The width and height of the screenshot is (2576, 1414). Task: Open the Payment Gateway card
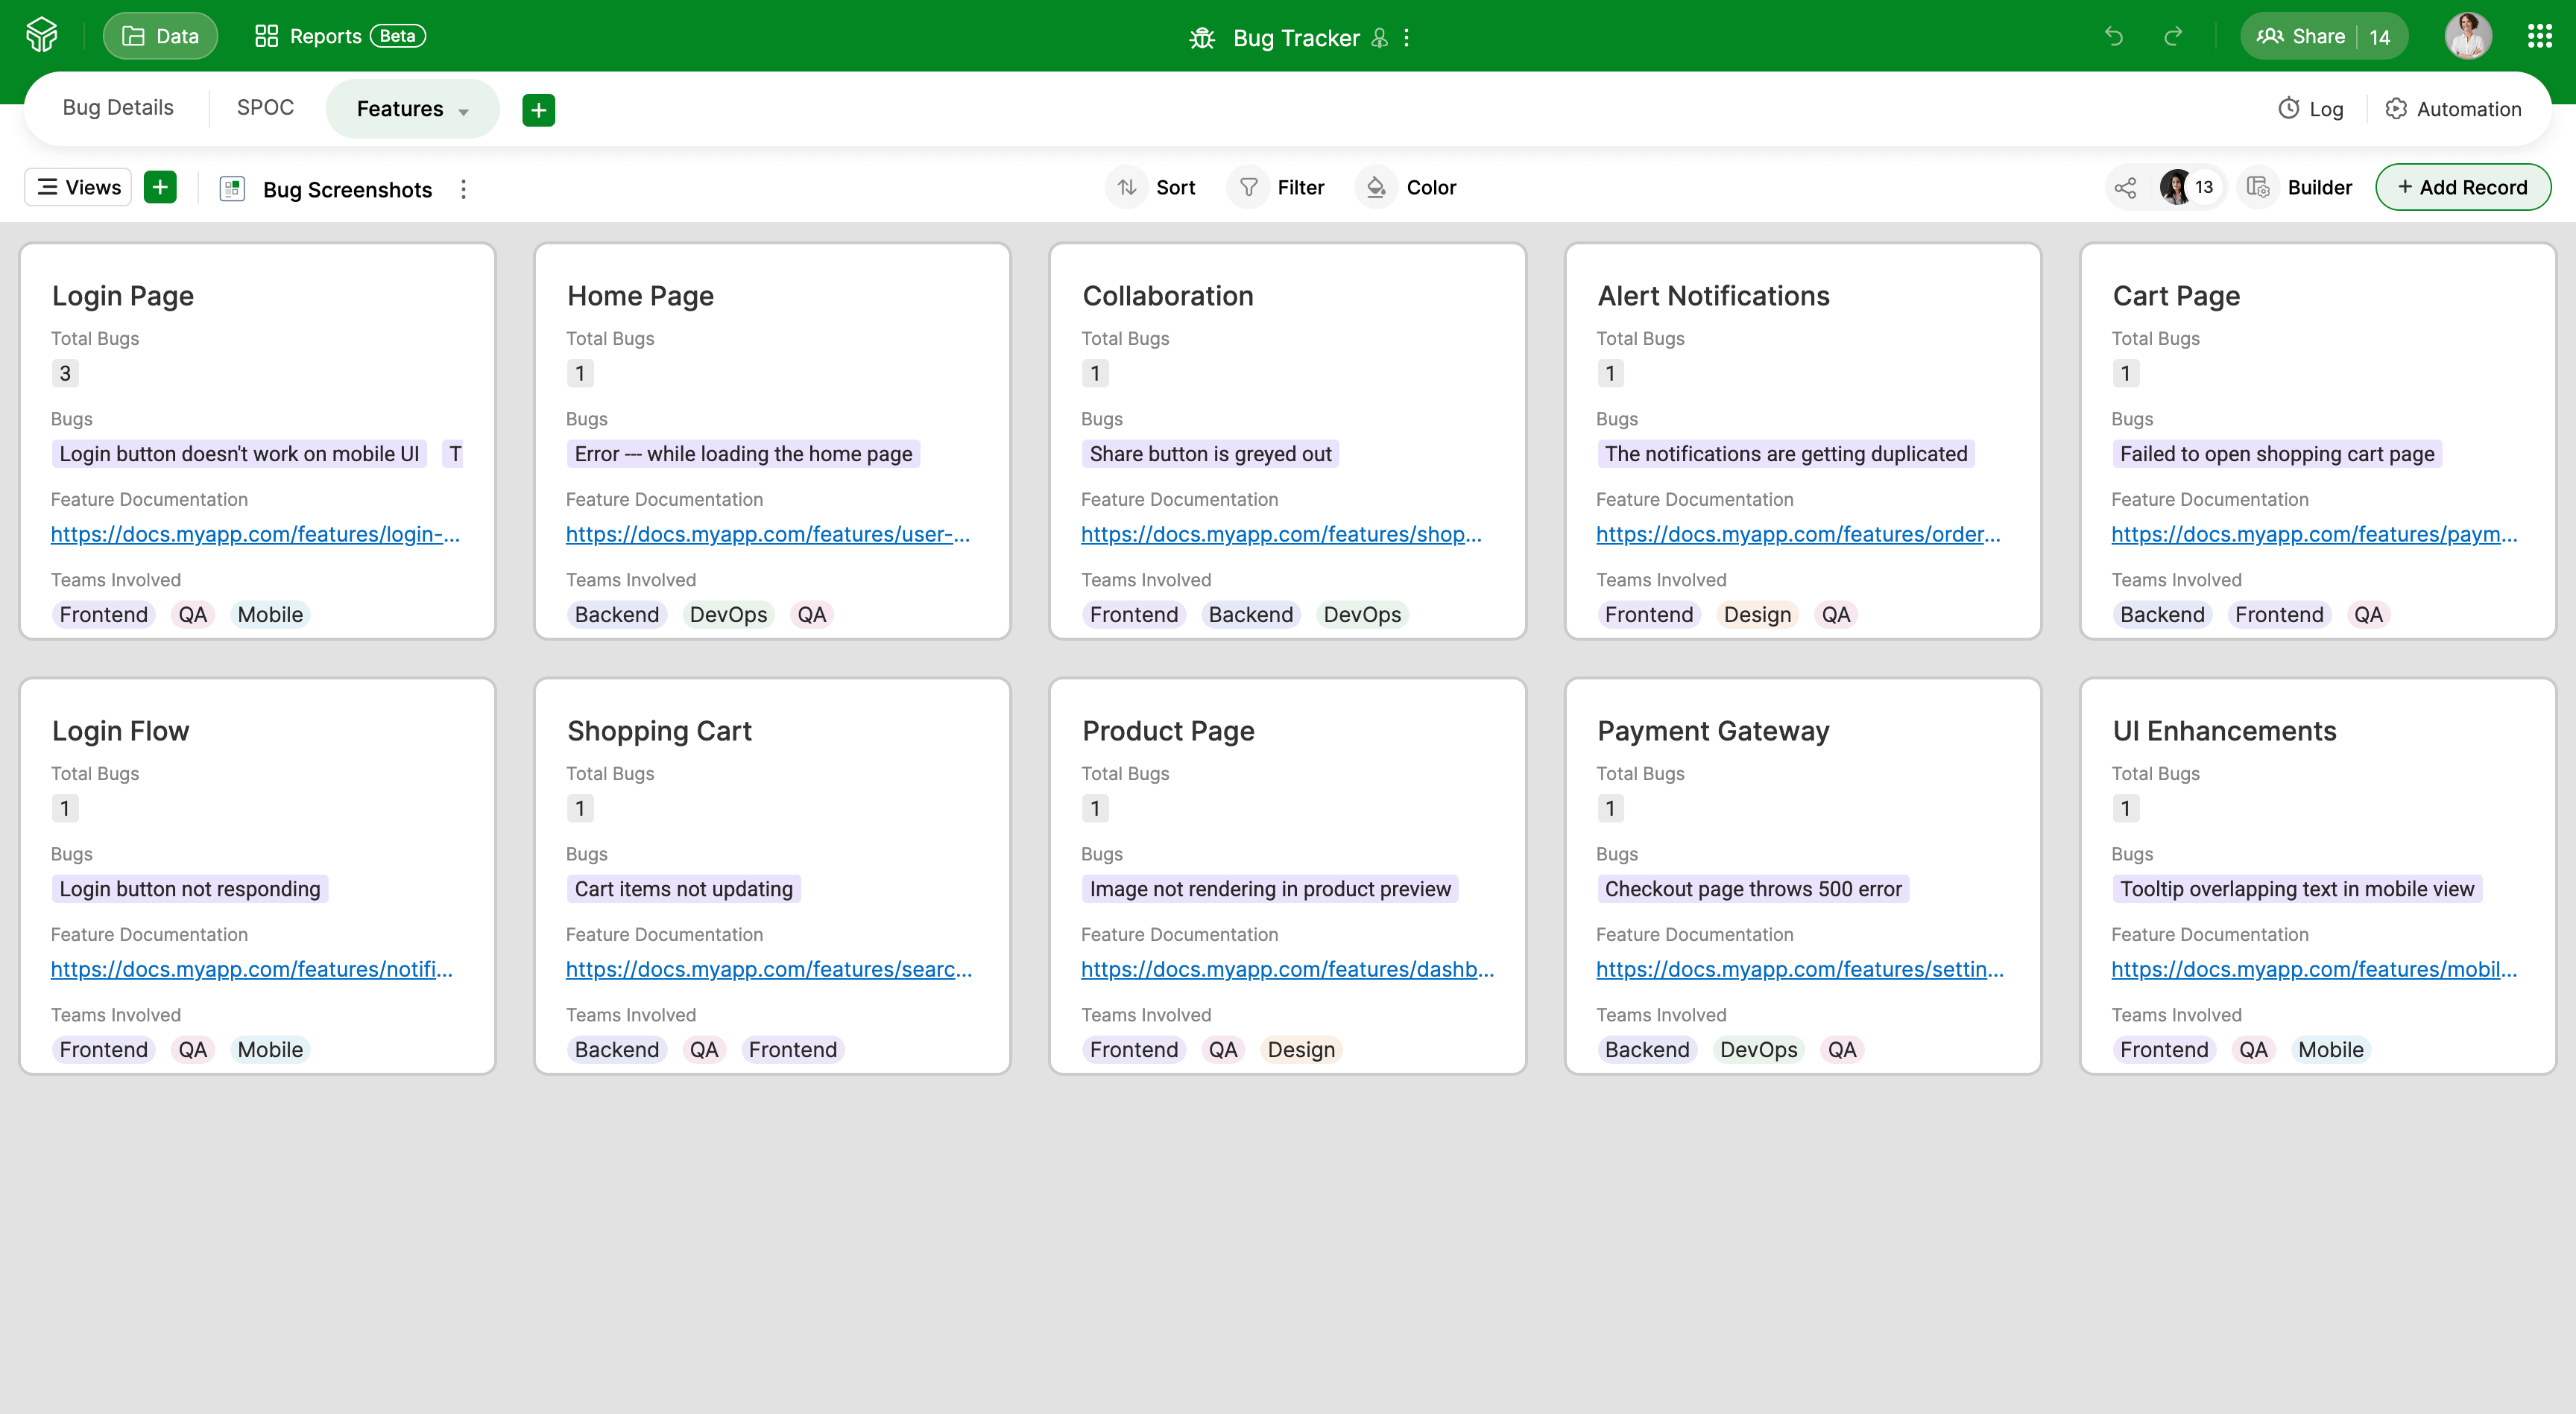tap(1712, 731)
